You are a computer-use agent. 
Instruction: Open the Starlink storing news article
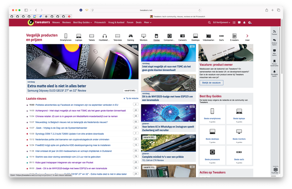[x=68, y=157]
